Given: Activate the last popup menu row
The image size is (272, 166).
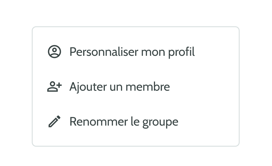Looking at the screenshot, I should tap(136, 121).
